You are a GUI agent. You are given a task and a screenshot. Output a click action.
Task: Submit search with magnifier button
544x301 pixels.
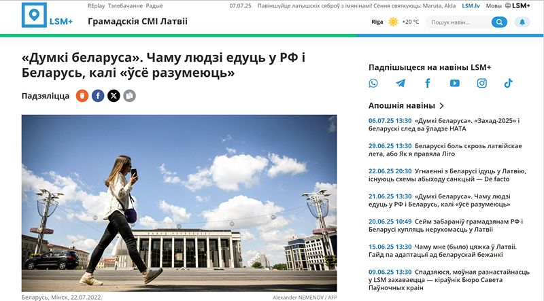[x=499, y=22]
